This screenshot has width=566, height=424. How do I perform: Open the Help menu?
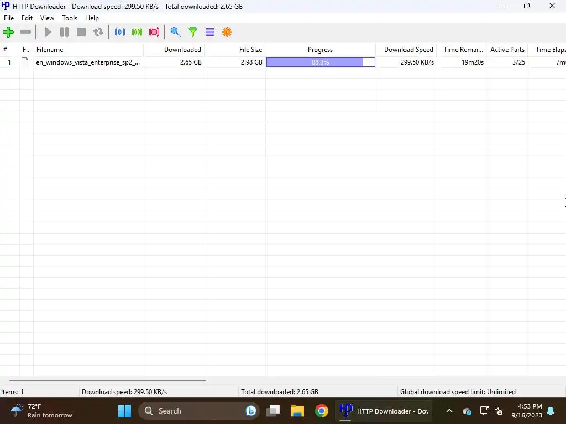click(x=92, y=18)
